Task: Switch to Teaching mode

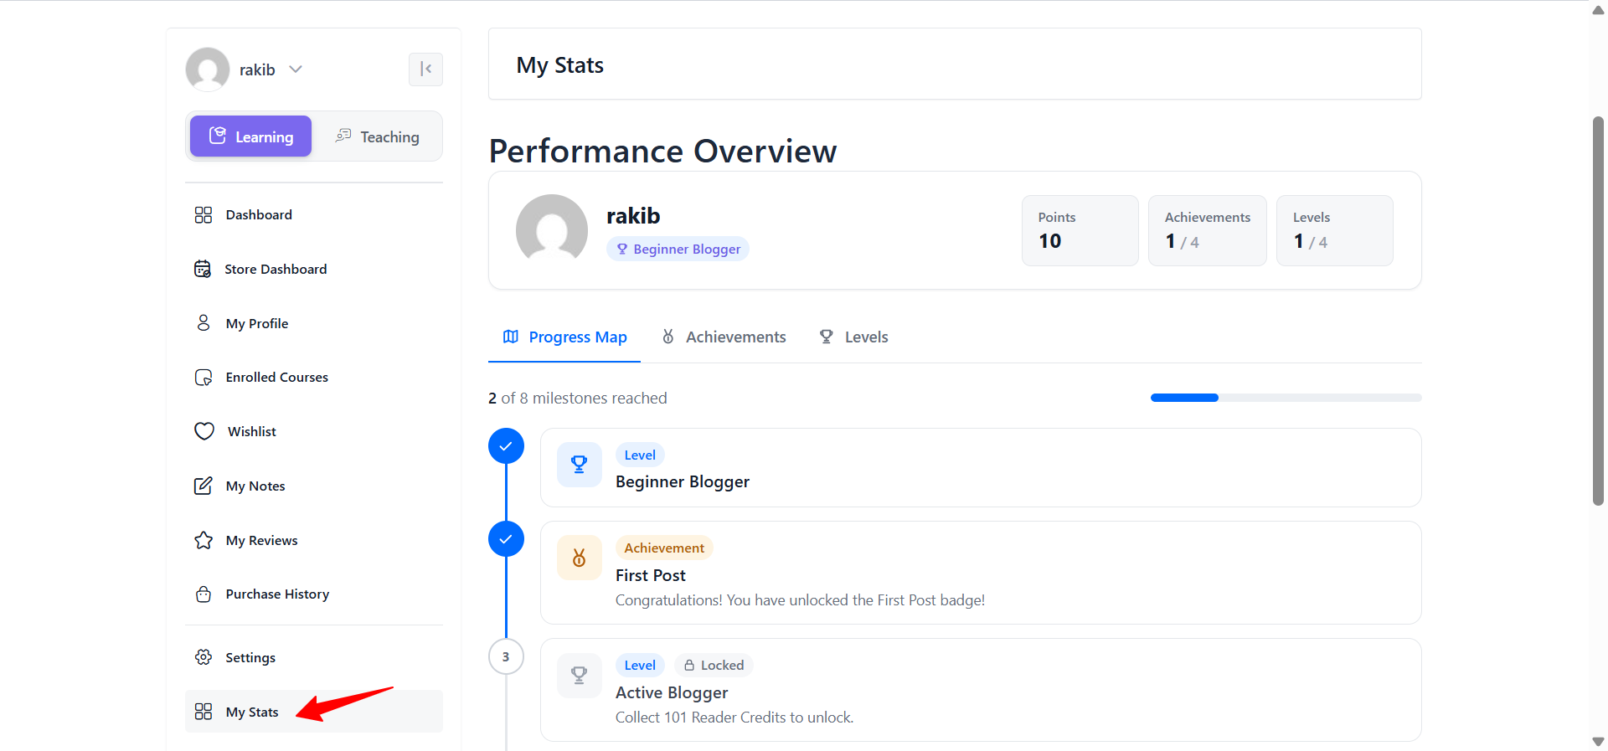Action: coord(378,136)
